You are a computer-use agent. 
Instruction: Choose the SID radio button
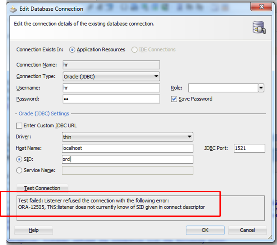pyautogui.click(x=19, y=159)
